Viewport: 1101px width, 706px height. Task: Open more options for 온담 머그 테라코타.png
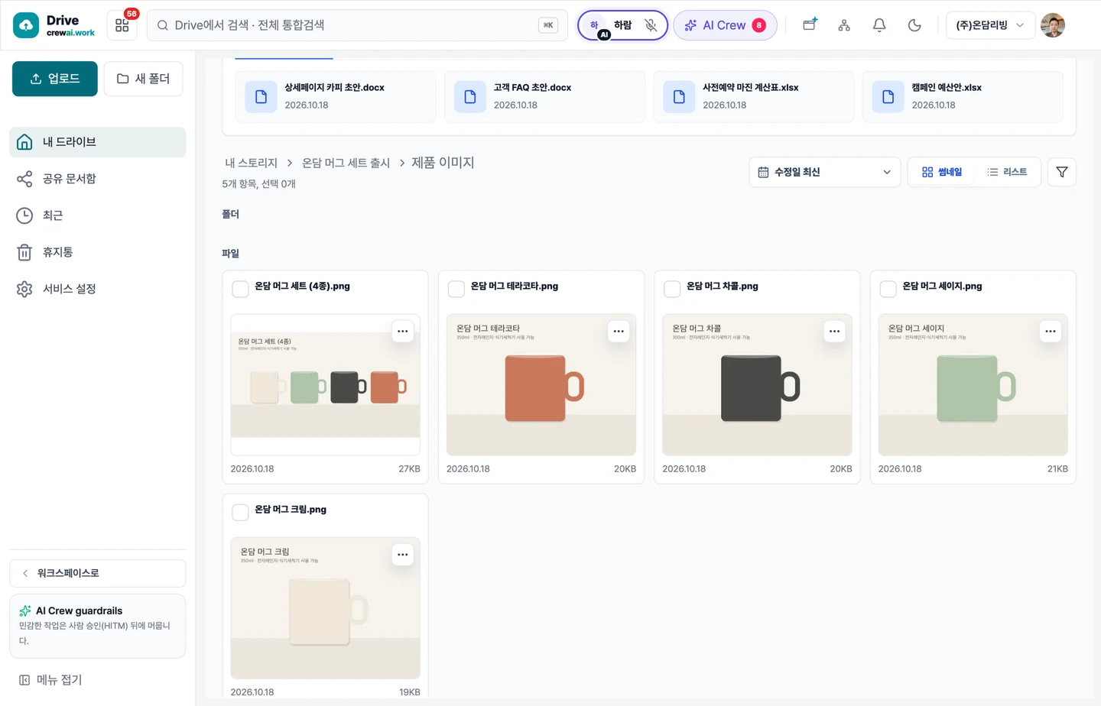[619, 332]
